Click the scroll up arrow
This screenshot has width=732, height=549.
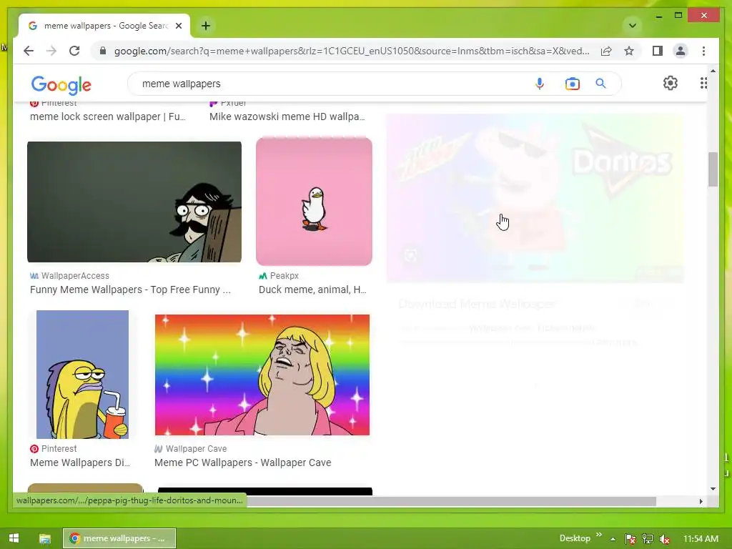pyautogui.click(x=713, y=71)
